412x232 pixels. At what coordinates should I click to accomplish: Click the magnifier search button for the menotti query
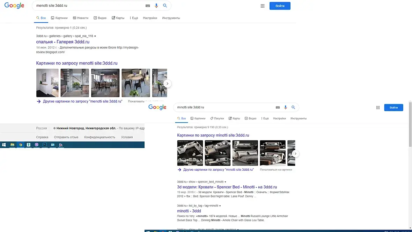pos(165,6)
